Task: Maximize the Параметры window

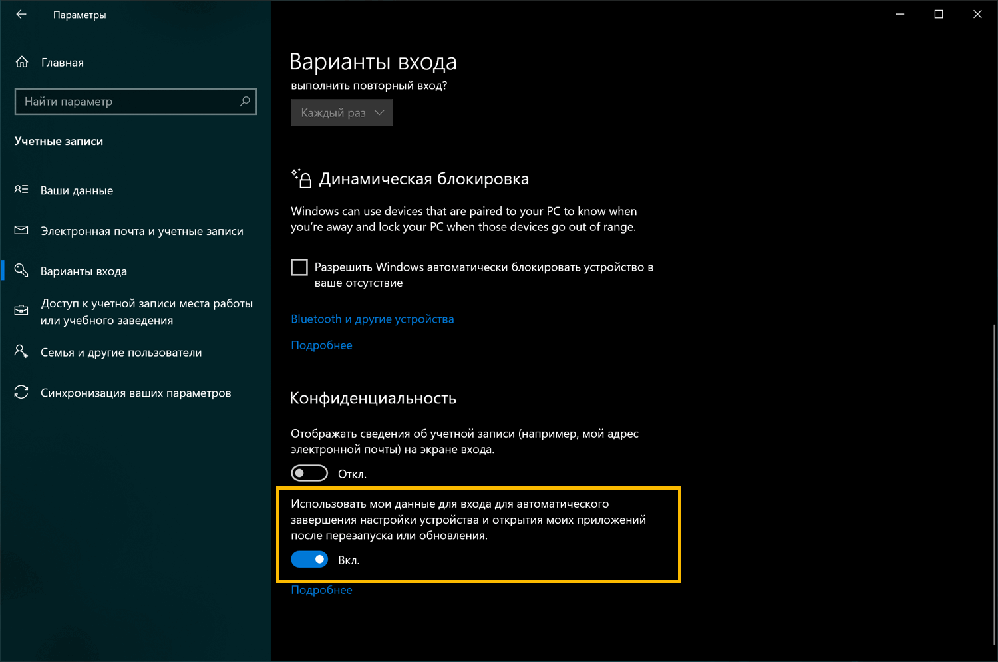Action: [x=939, y=14]
